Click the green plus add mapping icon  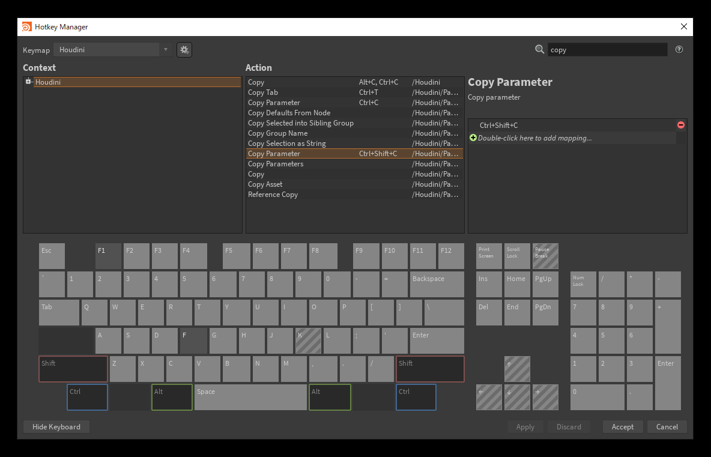473,138
